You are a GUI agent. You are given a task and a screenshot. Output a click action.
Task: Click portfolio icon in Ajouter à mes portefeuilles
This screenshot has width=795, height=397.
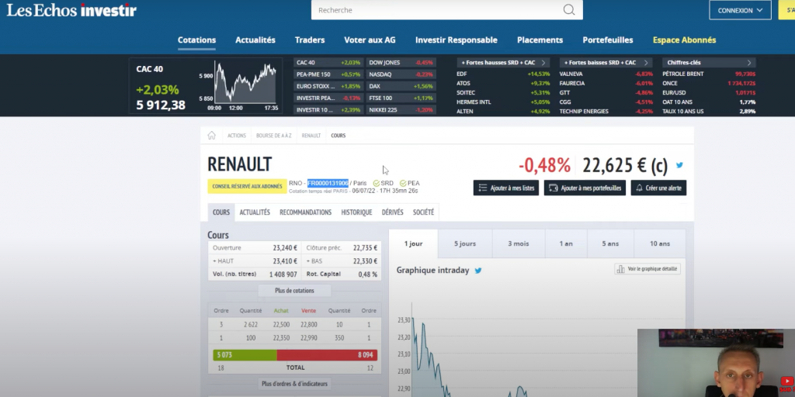tap(553, 188)
